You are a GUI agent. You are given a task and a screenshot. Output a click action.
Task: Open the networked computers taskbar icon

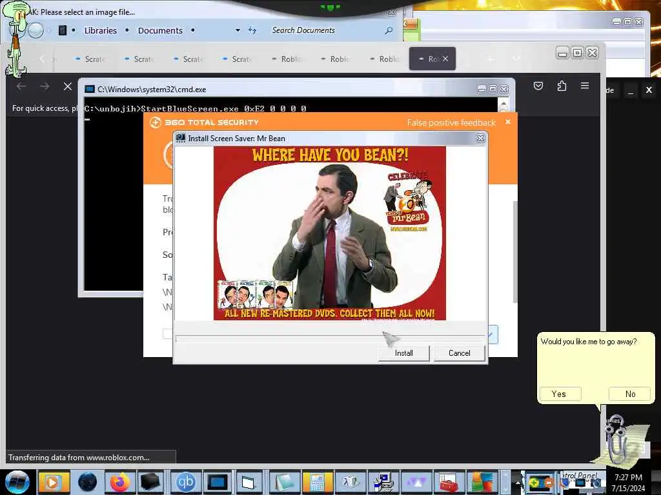click(x=383, y=482)
